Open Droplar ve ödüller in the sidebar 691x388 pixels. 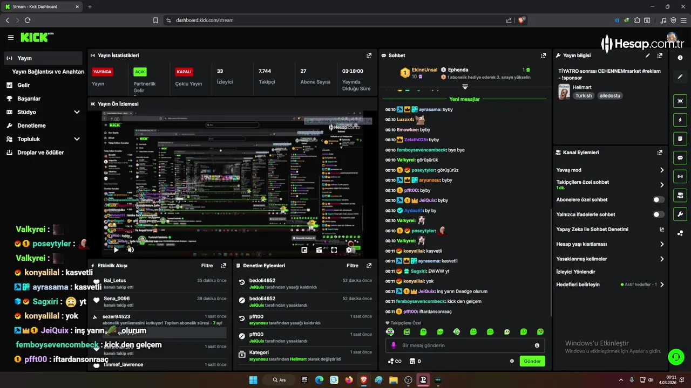(x=43, y=153)
